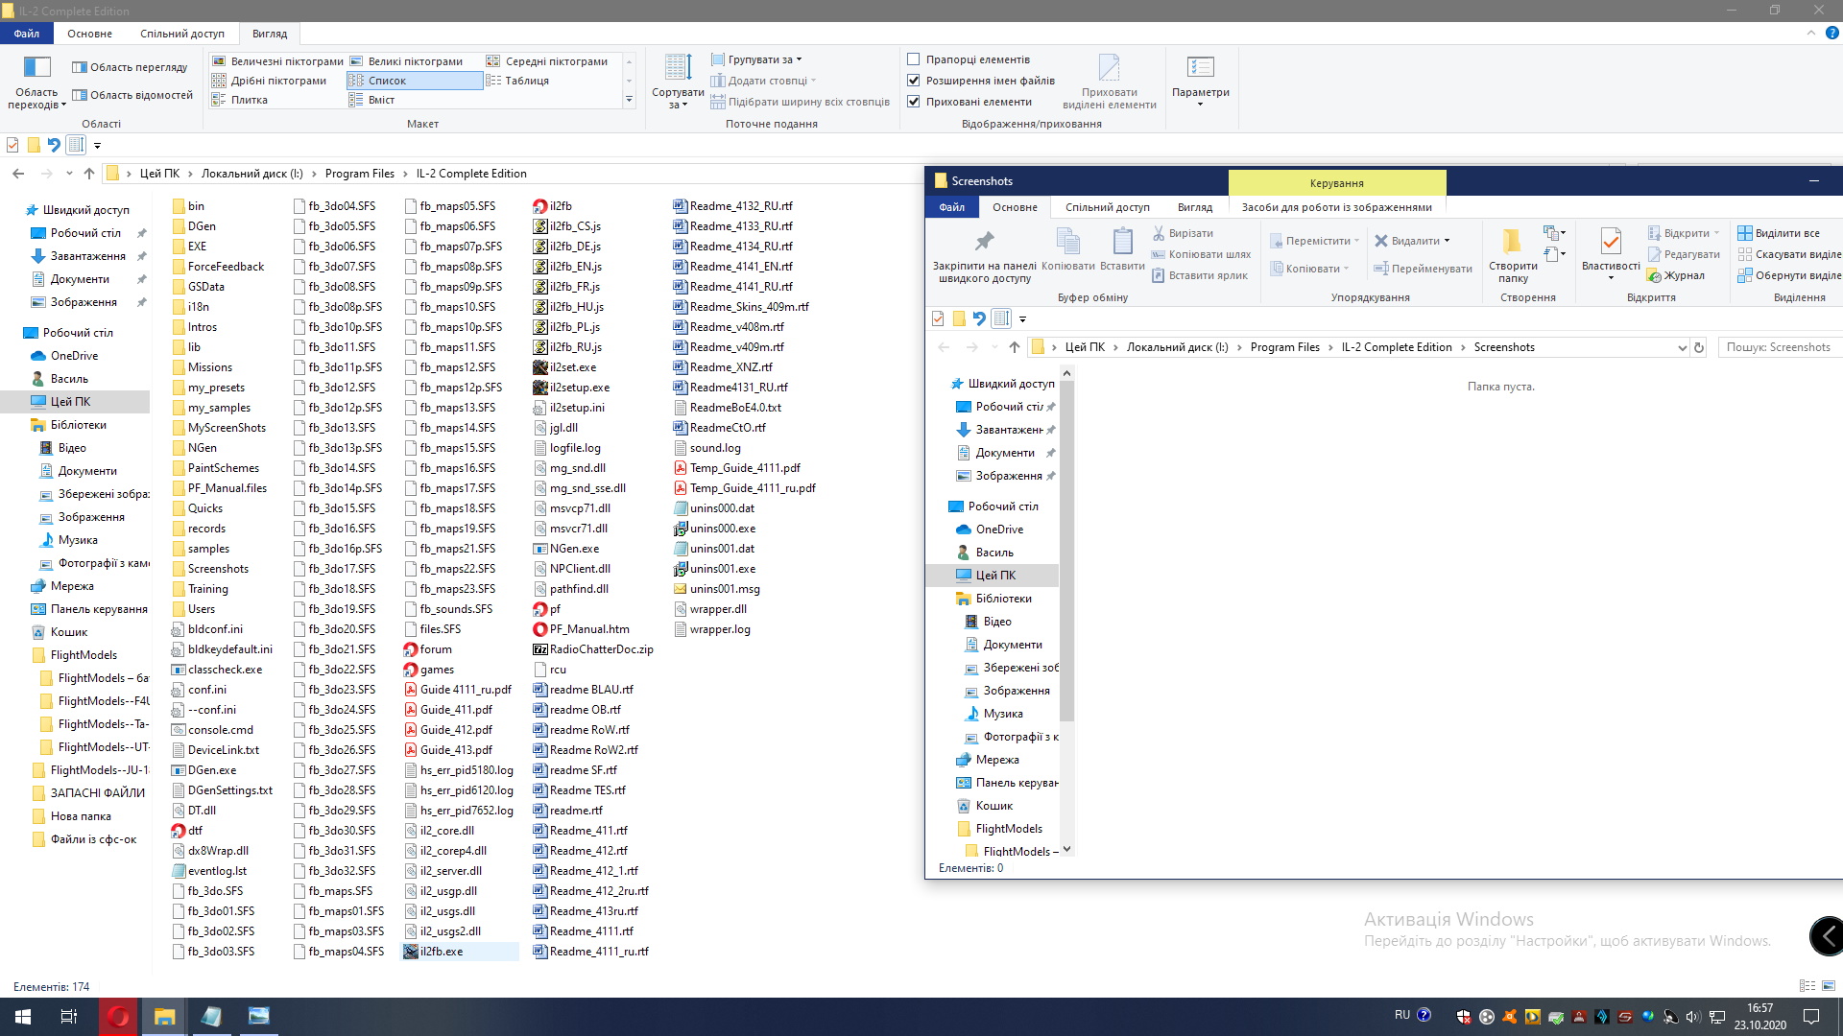Click Pin to Quick access icon
This screenshot has height=1036, width=1843.
click(x=984, y=241)
